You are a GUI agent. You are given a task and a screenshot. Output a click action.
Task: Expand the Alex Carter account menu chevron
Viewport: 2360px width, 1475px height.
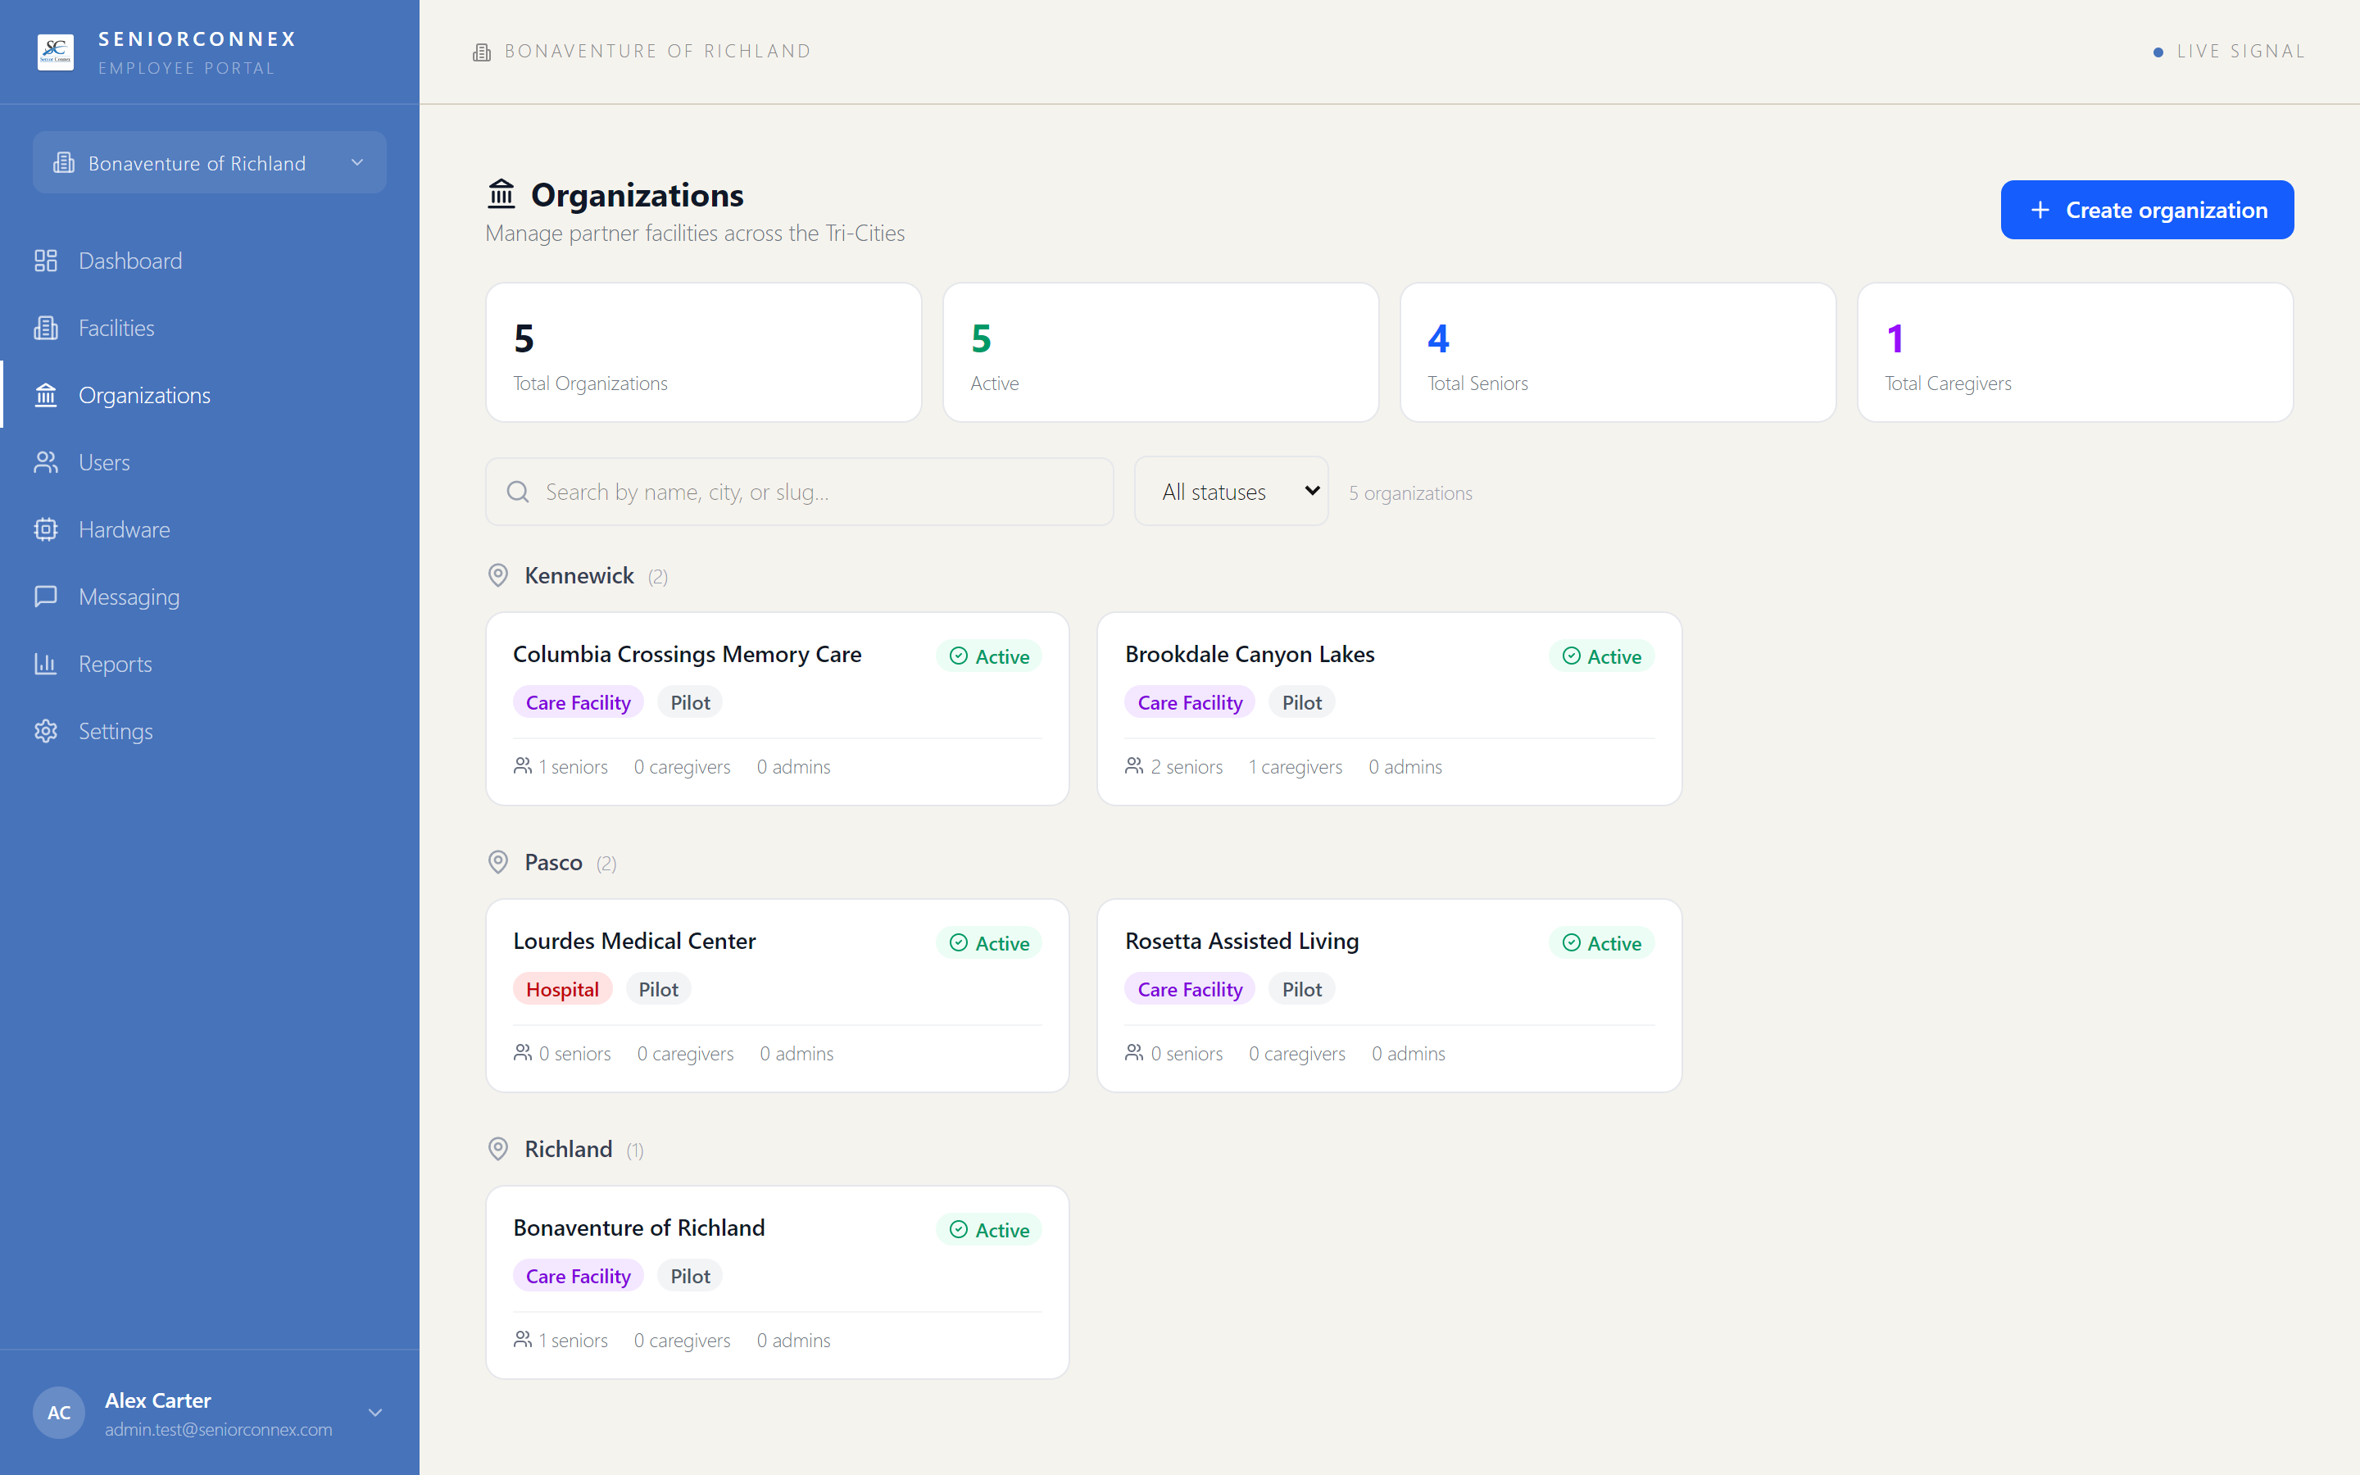(x=375, y=1413)
